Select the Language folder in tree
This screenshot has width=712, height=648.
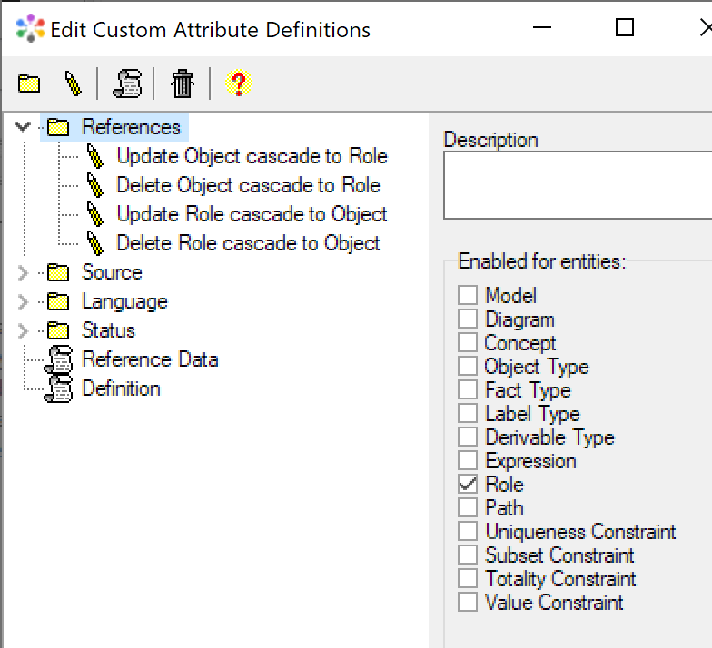tap(124, 301)
